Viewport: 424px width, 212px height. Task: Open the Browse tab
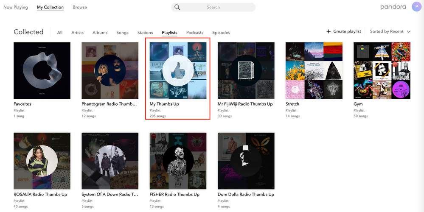click(x=80, y=7)
